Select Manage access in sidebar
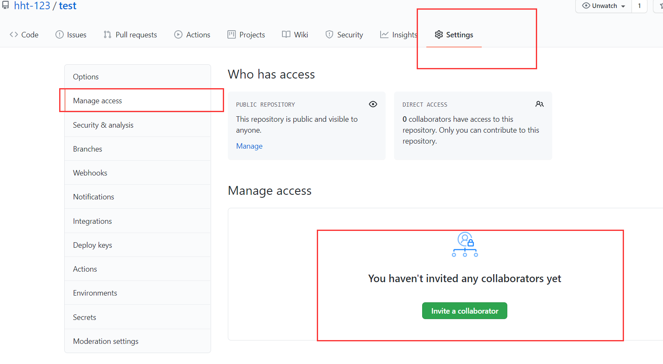 [138, 101]
